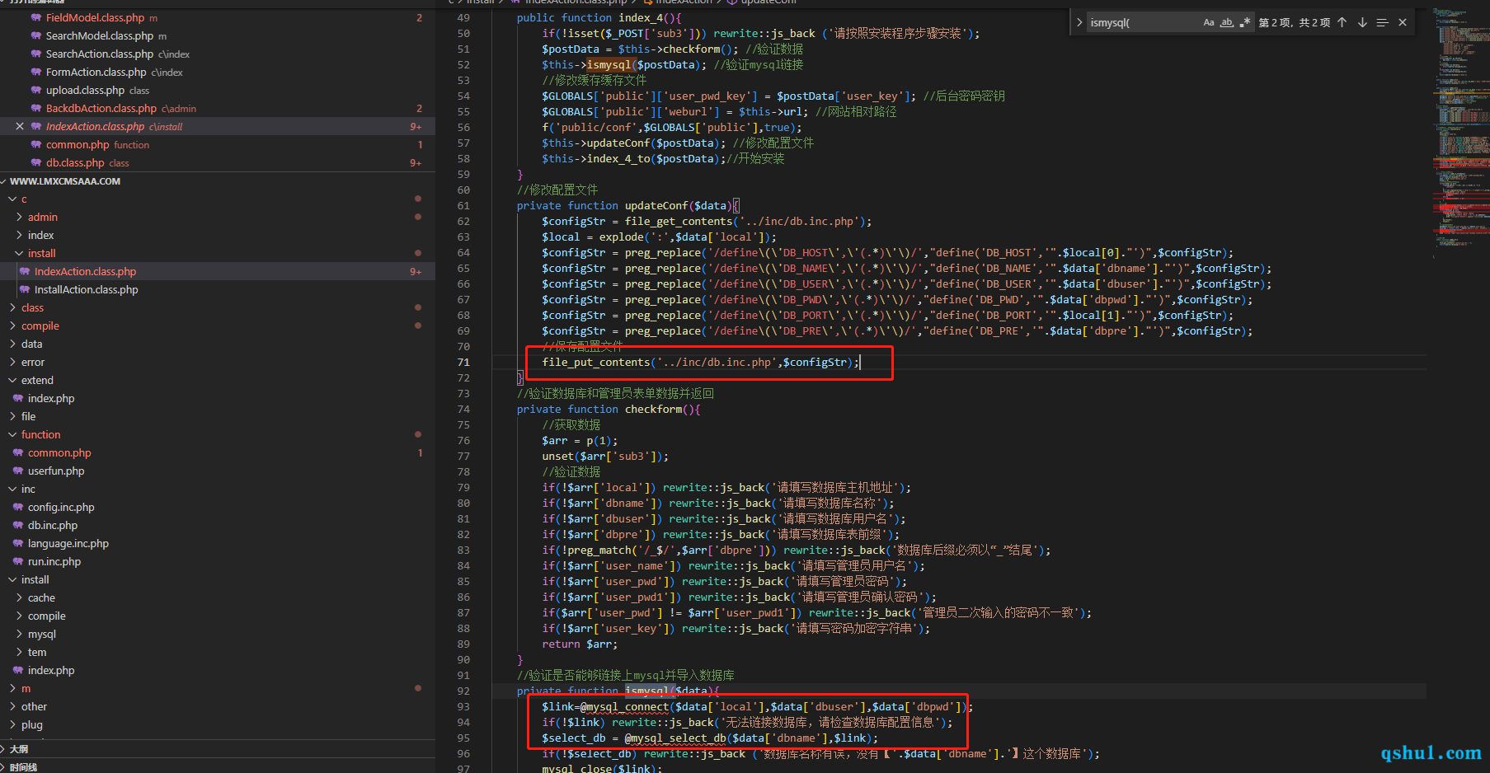The image size is (1490, 773).
Task: Collapse the WWW.LMXCMSAAA.COM workspace section
Action: pos(5,181)
